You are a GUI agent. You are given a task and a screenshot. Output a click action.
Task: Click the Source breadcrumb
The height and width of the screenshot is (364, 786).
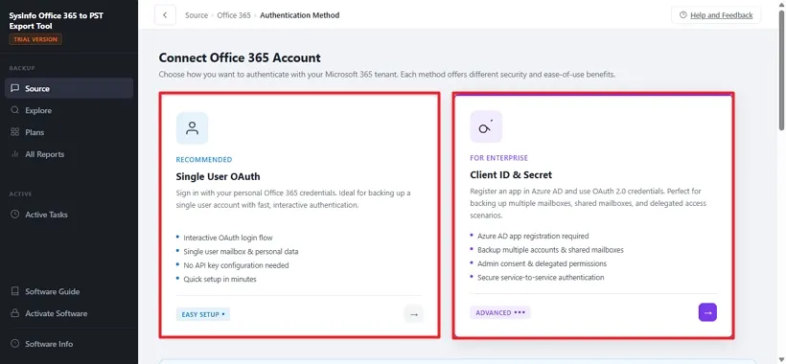click(196, 15)
